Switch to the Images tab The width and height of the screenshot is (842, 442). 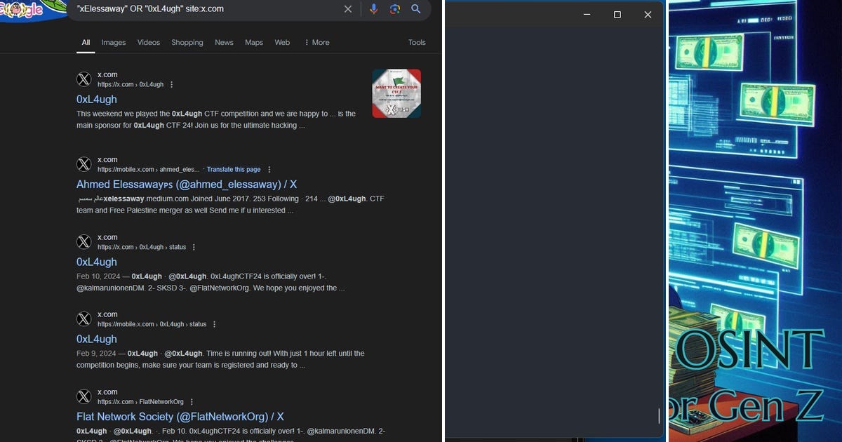coord(114,43)
